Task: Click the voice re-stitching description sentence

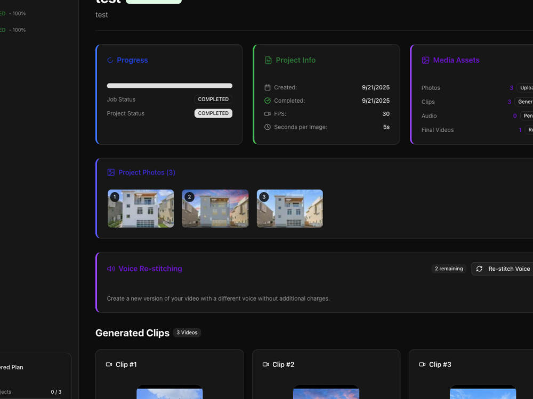Action: 218,298
